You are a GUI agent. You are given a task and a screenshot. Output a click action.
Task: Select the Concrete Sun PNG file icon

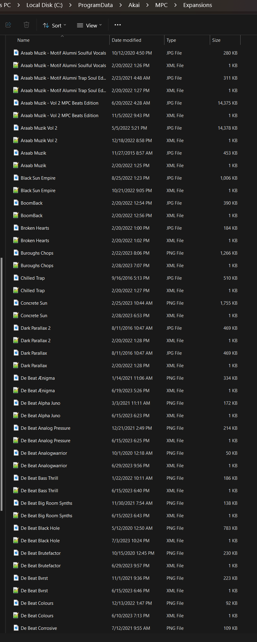16,303
